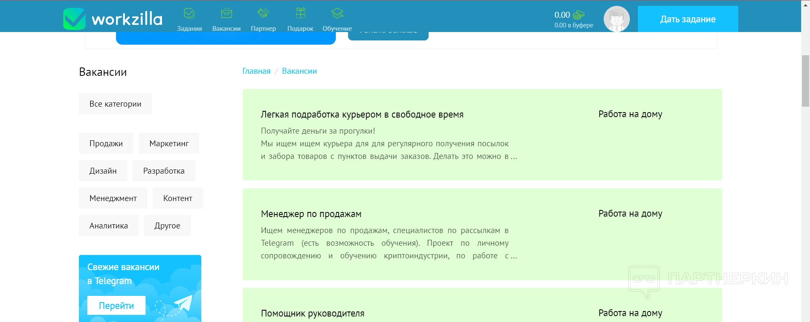Click the Дать задание button
This screenshot has height=322, width=810.
688,19
